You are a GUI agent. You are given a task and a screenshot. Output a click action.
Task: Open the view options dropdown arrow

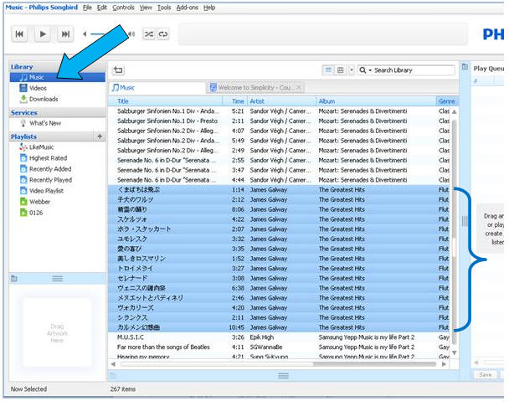tap(352, 69)
